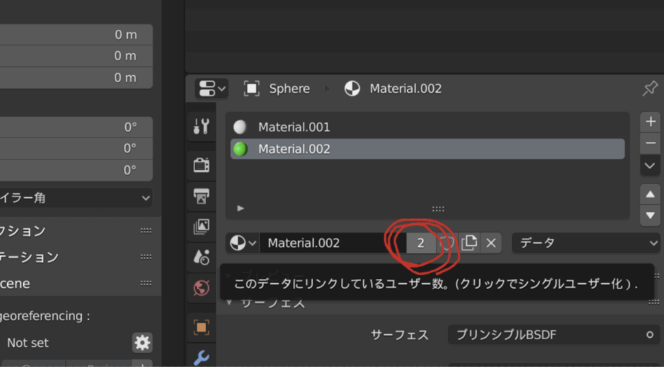Select the Material.001 slot
This screenshot has width=664, height=367.
click(294, 127)
